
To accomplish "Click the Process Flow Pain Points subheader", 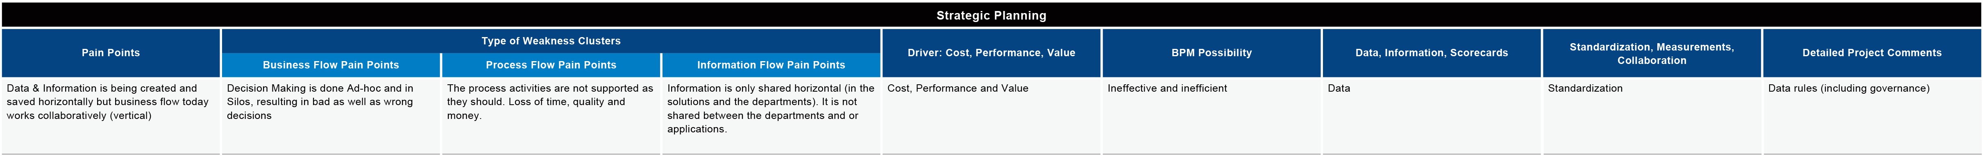I will click(551, 65).
